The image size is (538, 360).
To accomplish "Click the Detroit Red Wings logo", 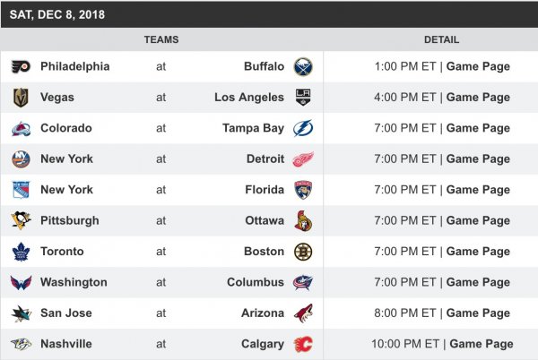I will coord(303,159).
